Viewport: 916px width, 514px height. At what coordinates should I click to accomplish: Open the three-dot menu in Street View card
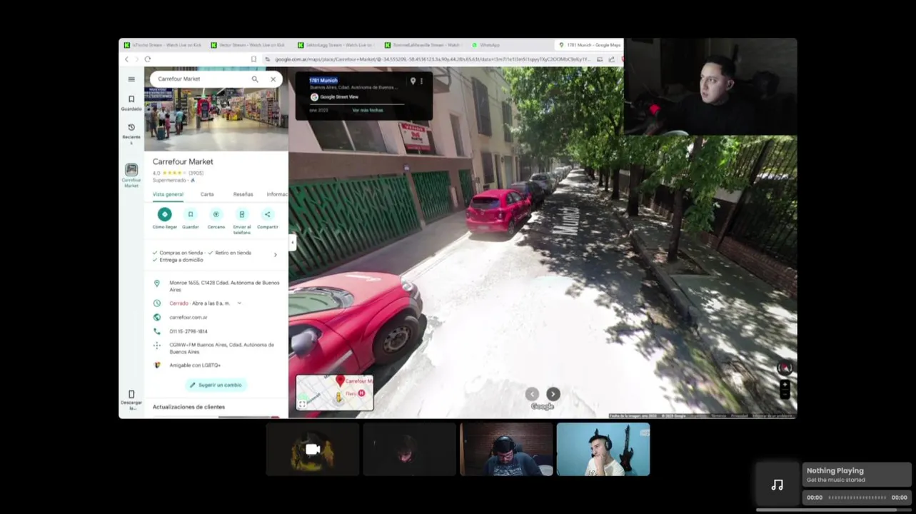(421, 81)
